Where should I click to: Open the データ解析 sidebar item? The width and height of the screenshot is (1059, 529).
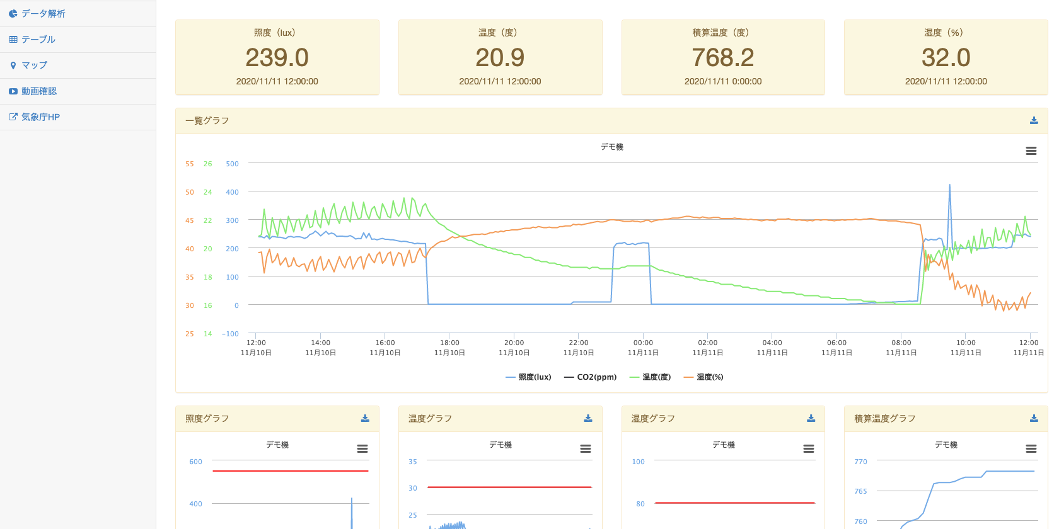[x=78, y=13]
